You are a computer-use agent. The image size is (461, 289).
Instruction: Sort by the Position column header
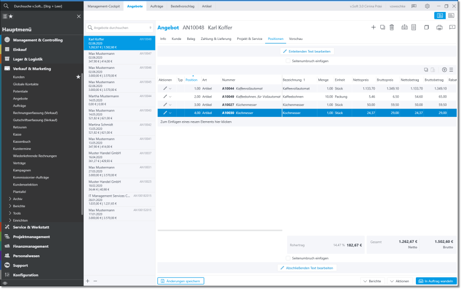pos(192,80)
